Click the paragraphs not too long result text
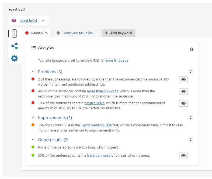The height and width of the screenshot is (179, 212). 78,147
